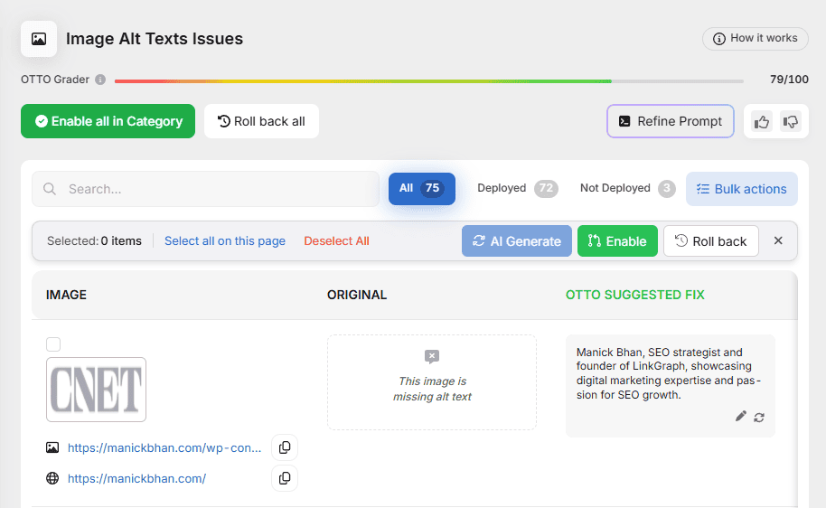Check the CNET image row checkbox

(53, 344)
